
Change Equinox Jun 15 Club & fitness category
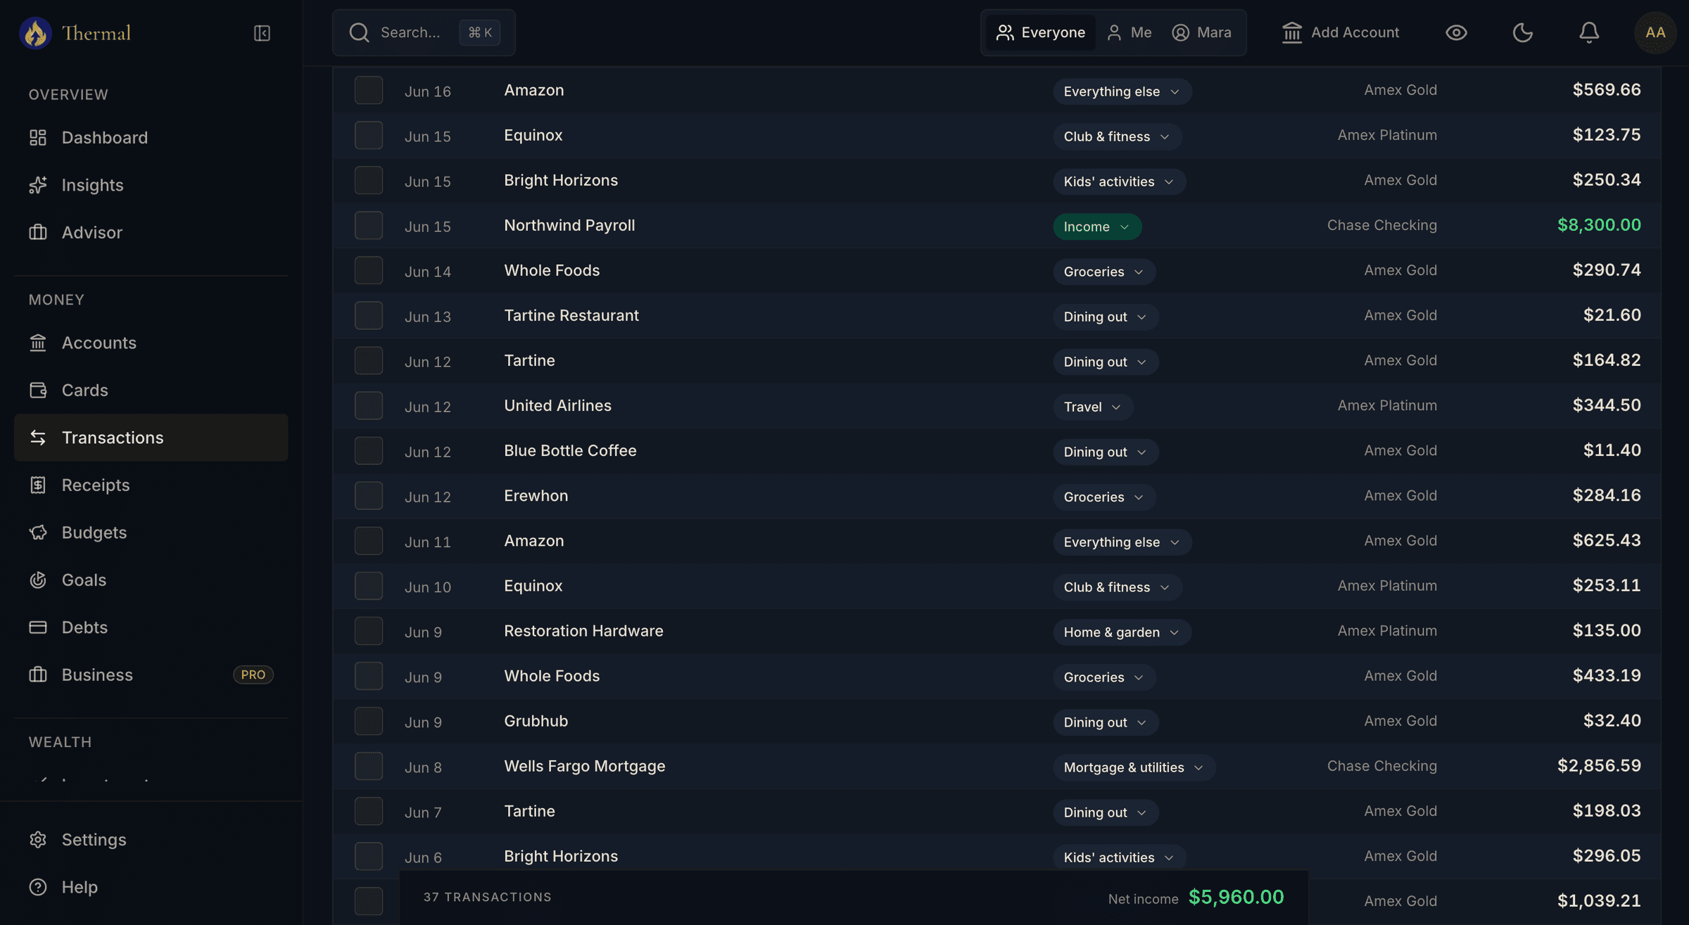(1117, 136)
